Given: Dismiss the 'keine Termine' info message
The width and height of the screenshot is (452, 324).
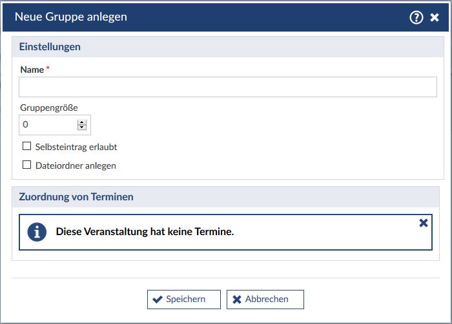Looking at the screenshot, I should 424,223.
